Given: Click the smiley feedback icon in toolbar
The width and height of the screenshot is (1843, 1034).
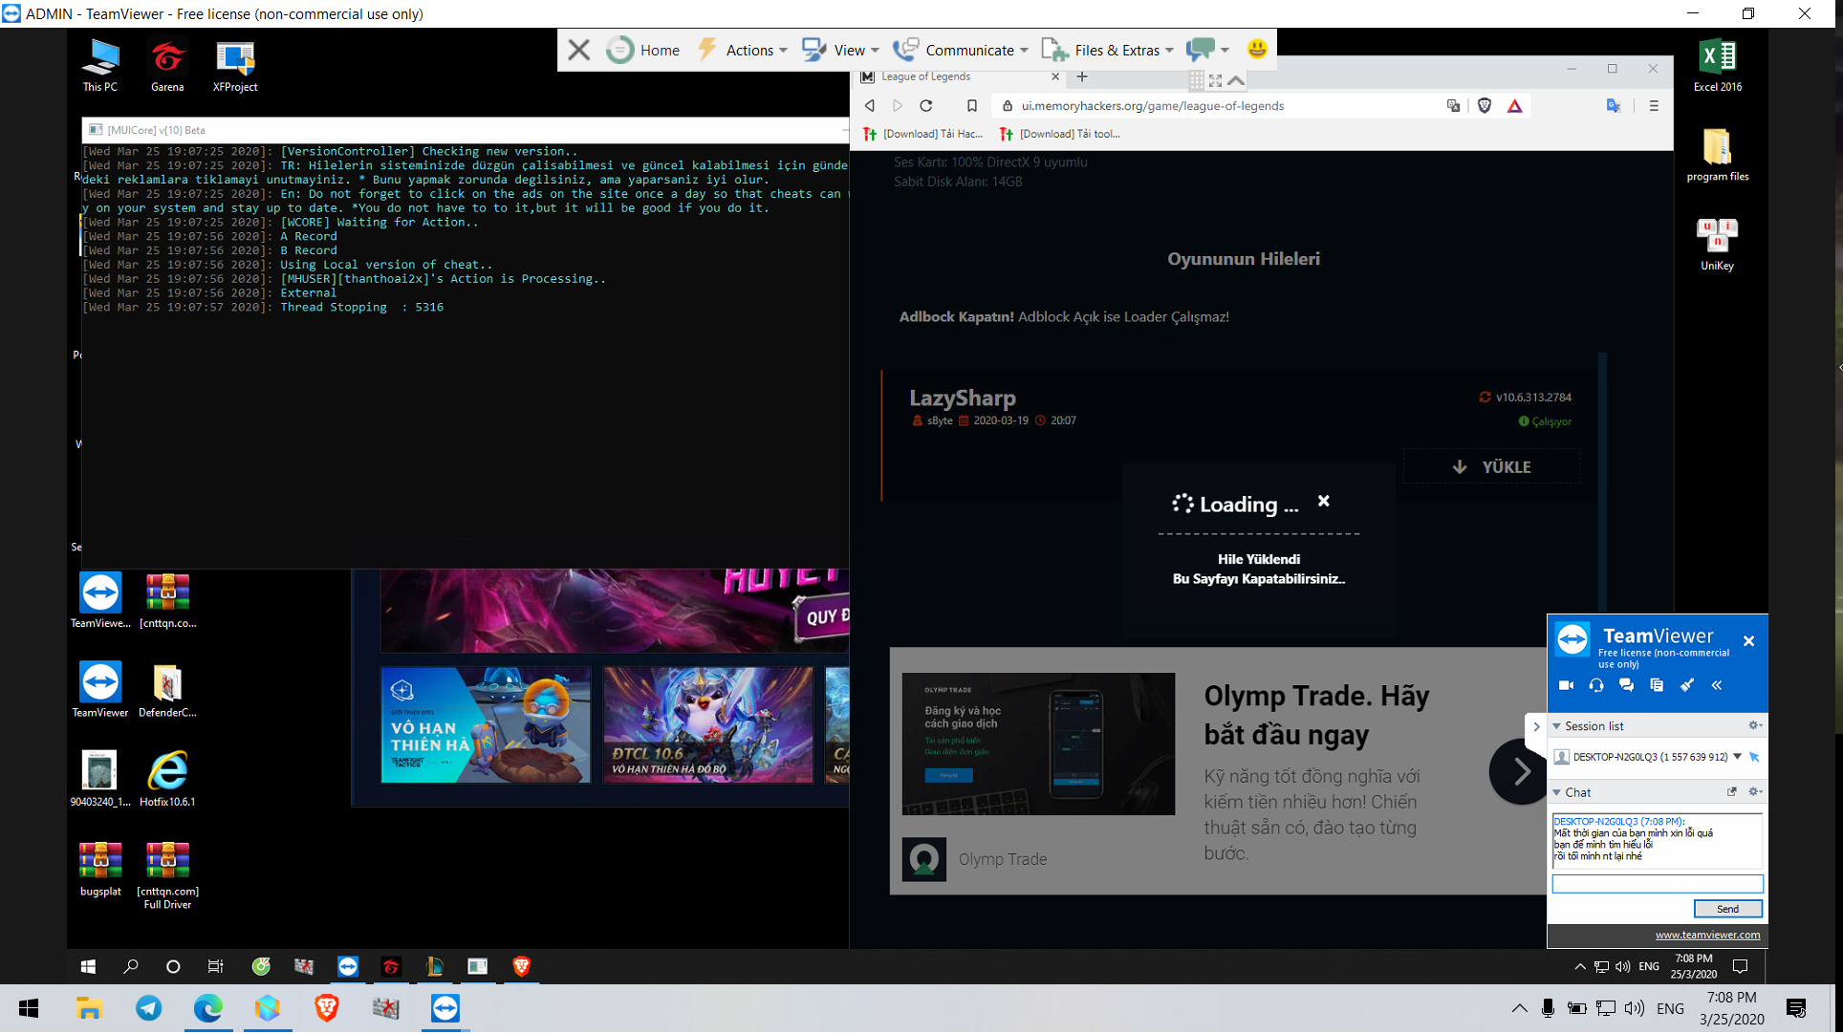Looking at the screenshot, I should click(x=1257, y=49).
